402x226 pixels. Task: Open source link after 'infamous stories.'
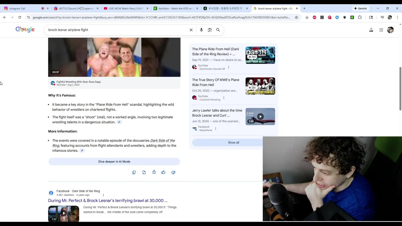[x=82, y=151]
